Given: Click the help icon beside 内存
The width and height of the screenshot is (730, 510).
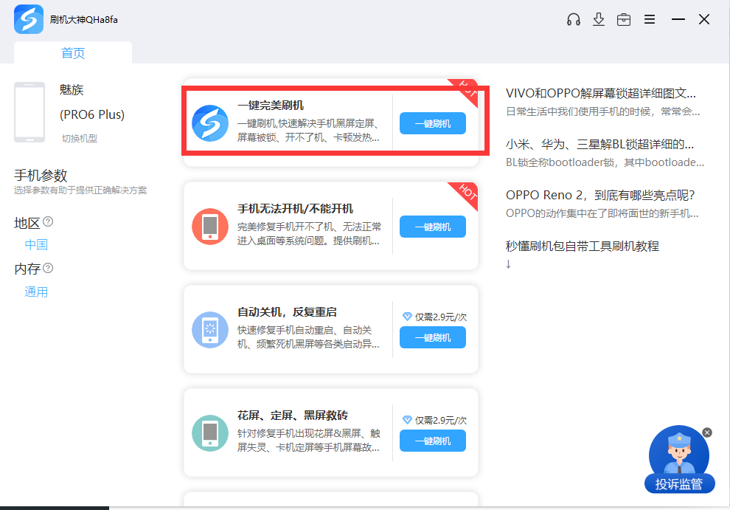Looking at the screenshot, I should pos(48,269).
